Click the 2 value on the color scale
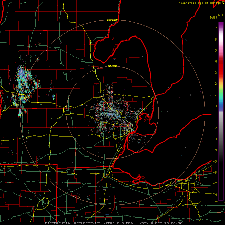The height and width of the screenshot is (225, 225). (x=216, y=84)
